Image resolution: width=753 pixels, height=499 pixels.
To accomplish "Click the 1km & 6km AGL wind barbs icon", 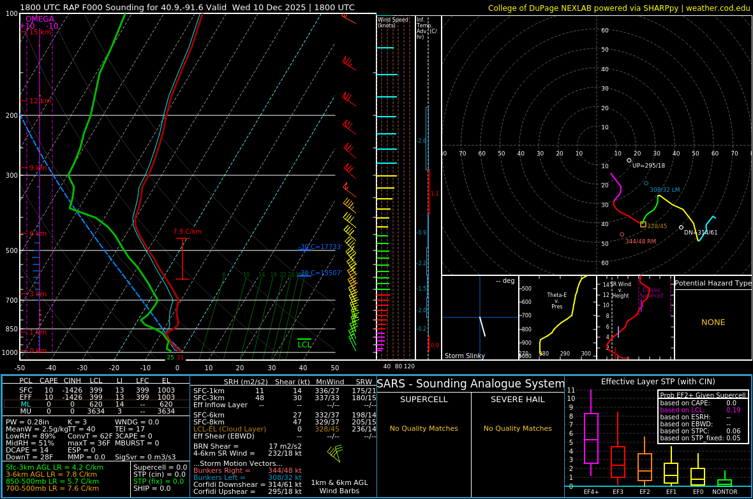I will pos(334,453).
